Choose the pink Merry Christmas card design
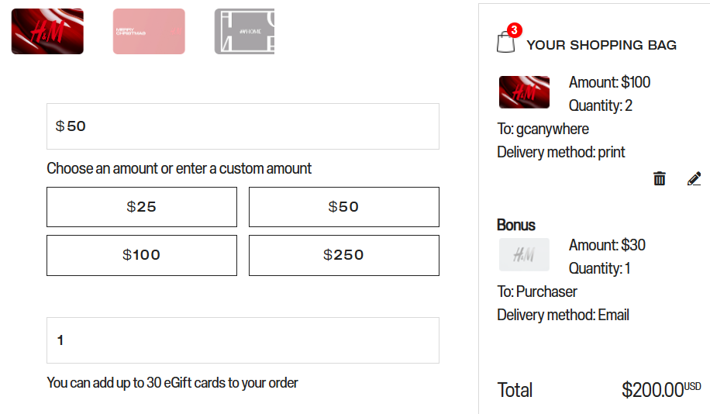Screen dimensions: 710x414 coord(149,32)
